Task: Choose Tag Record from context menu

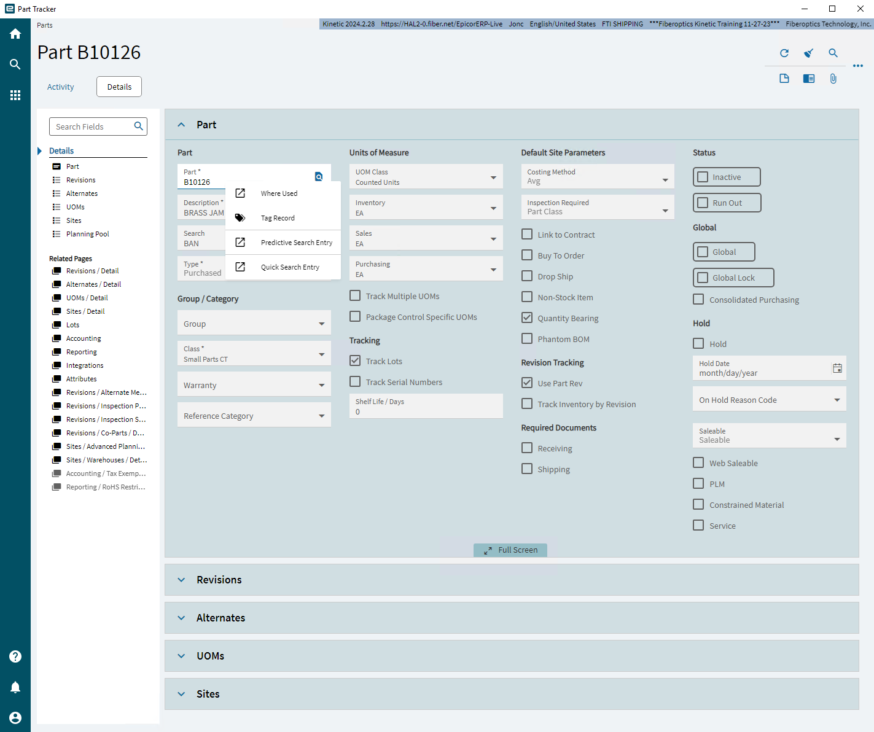Action: pos(283,218)
